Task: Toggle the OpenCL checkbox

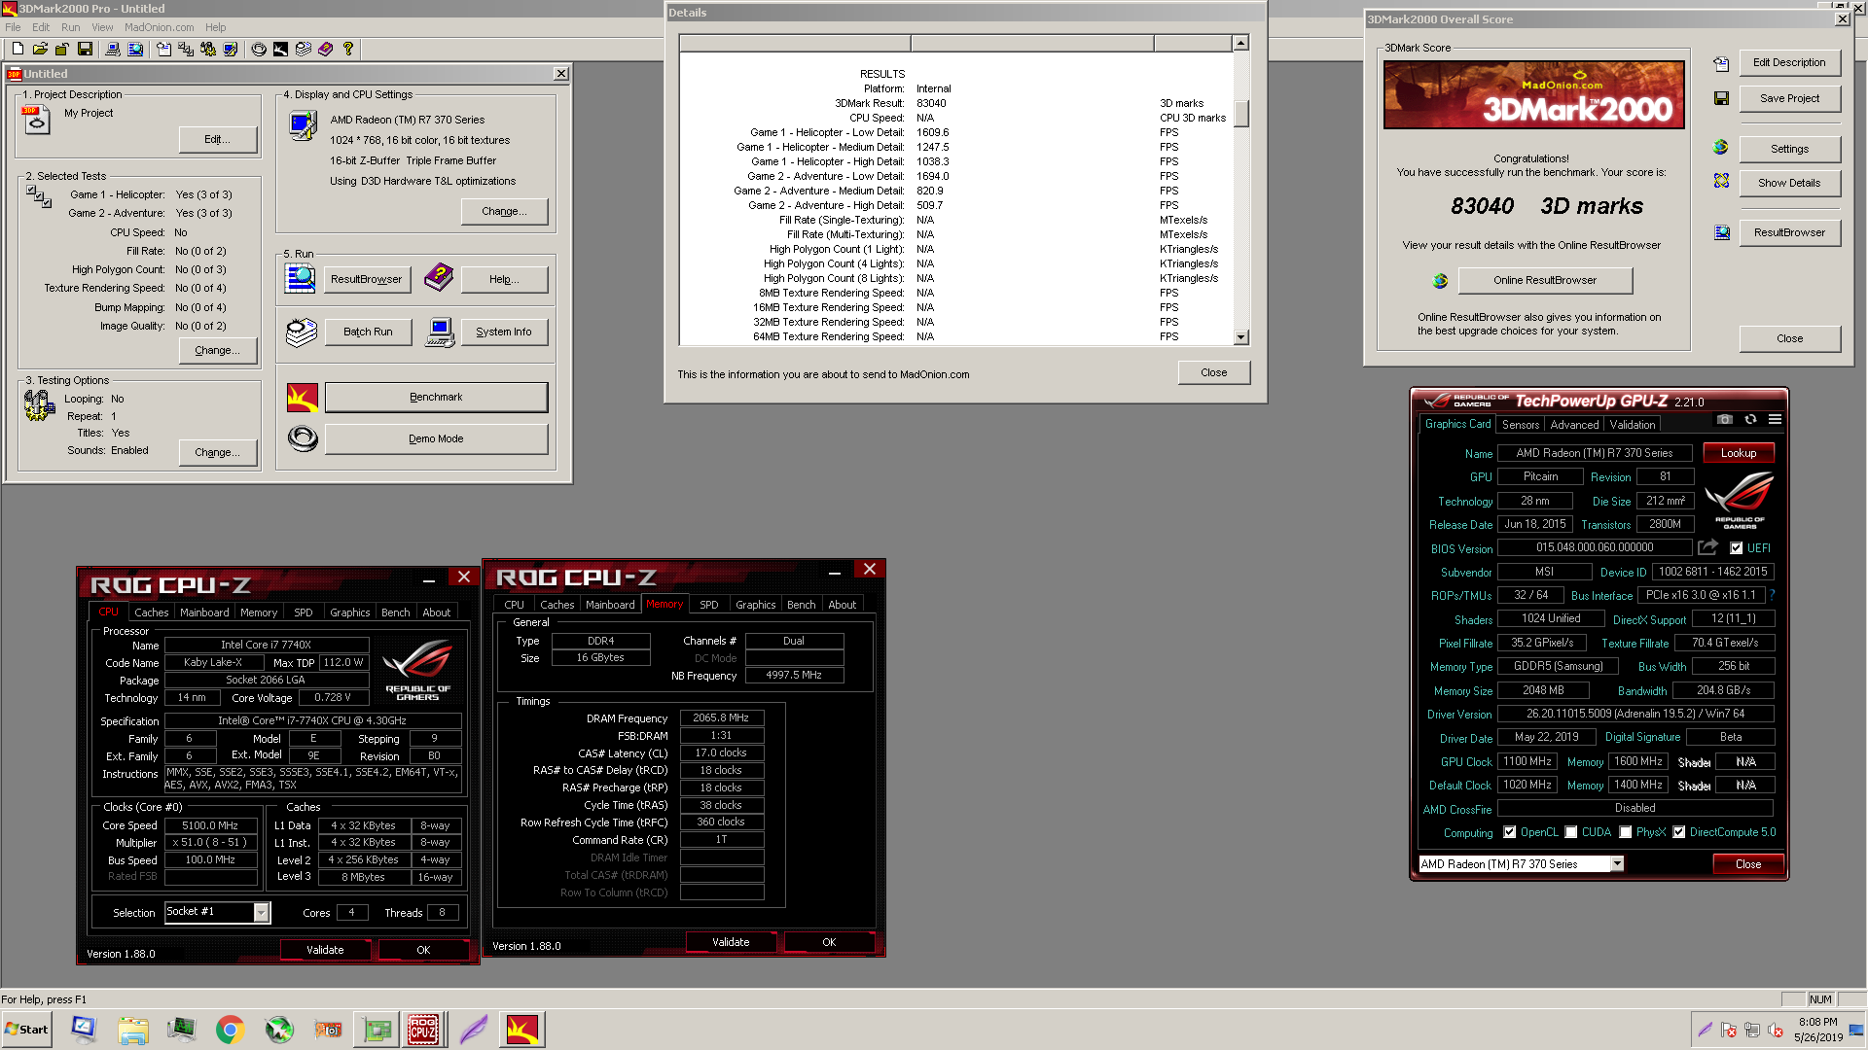Action: click(1509, 832)
